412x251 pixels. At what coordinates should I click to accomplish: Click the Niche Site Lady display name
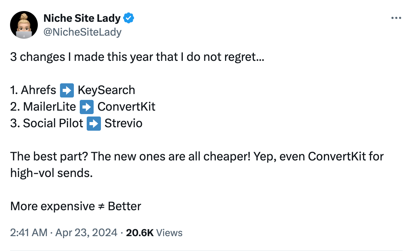81,18
